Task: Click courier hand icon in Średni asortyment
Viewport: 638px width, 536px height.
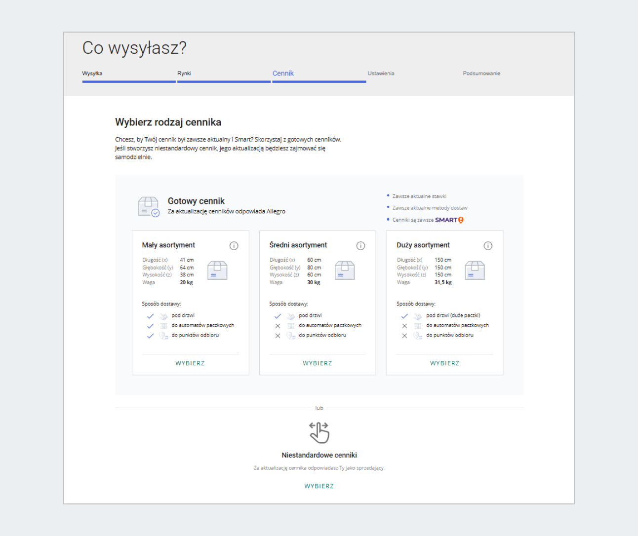Action: click(x=291, y=316)
